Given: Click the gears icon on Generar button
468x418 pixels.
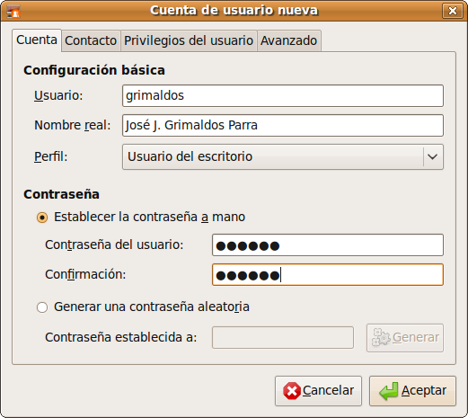Looking at the screenshot, I should pos(381,337).
